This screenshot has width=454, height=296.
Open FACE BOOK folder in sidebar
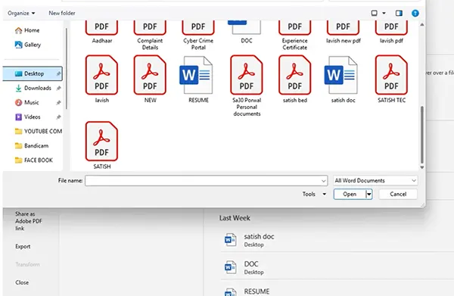point(34,160)
